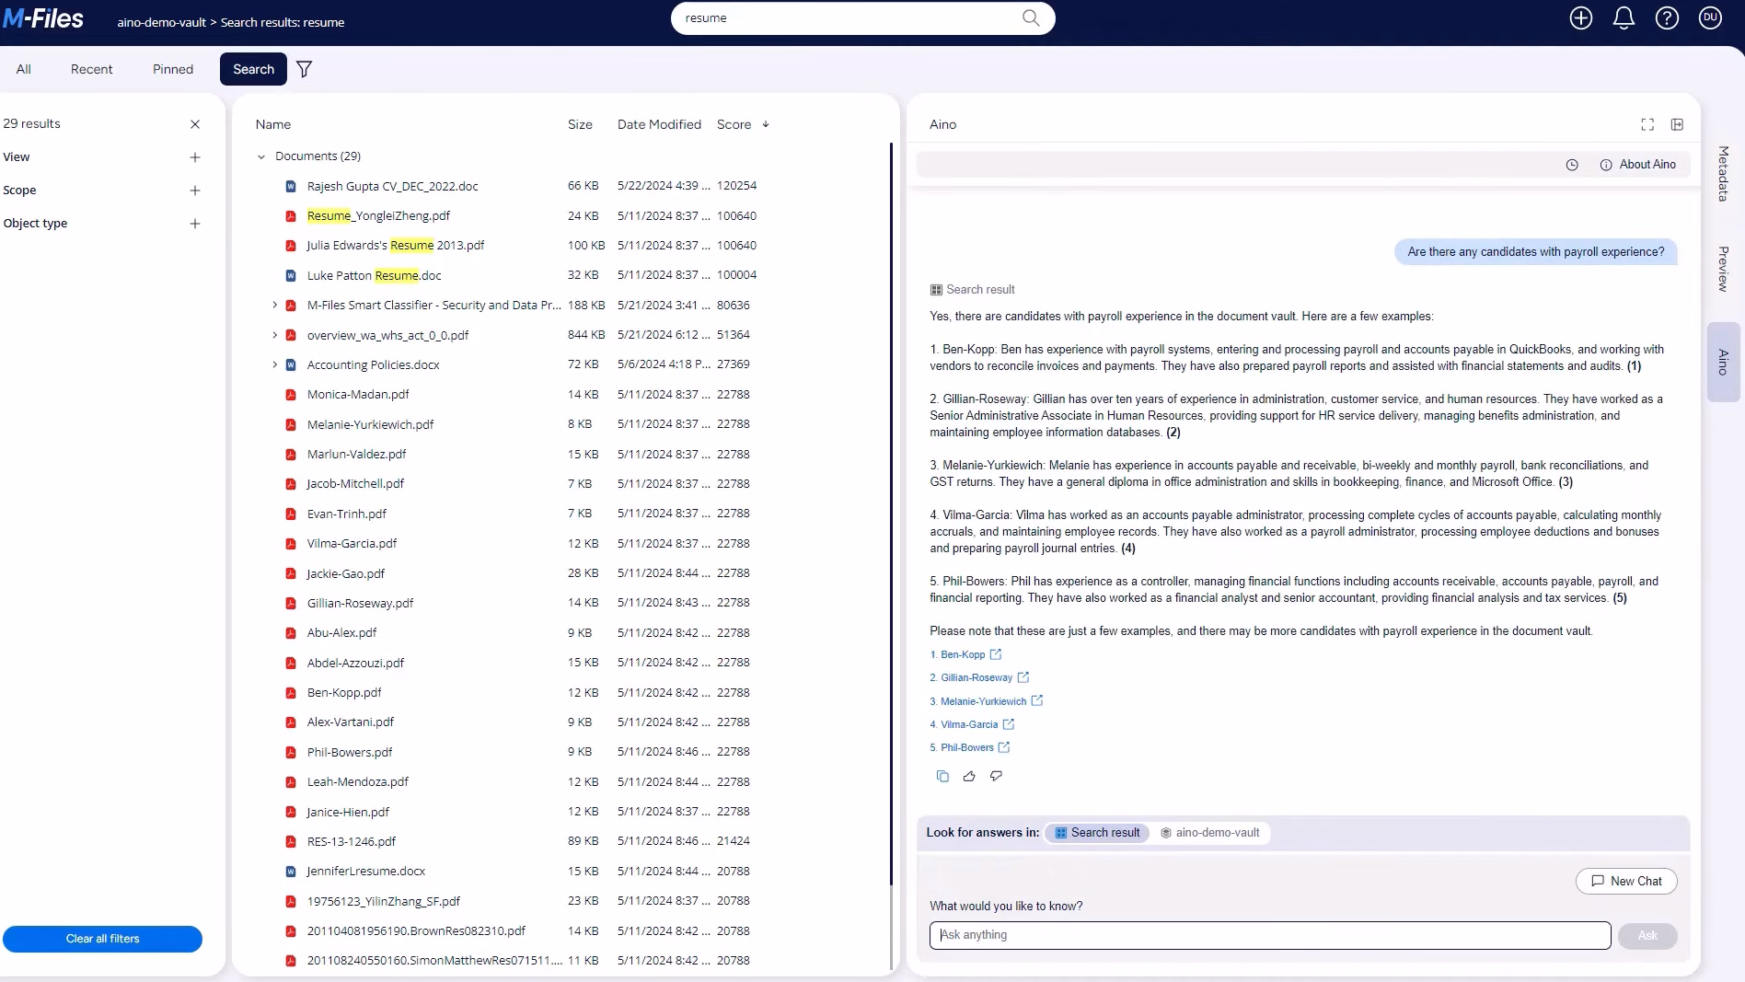1745x982 pixels.
Task: Open the search filter funnel icon
Action: tap(304, 69)
